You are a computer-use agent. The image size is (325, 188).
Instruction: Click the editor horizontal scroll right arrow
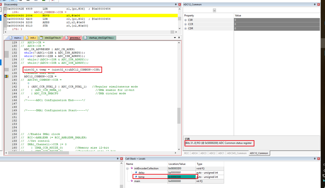coord(175,153)
